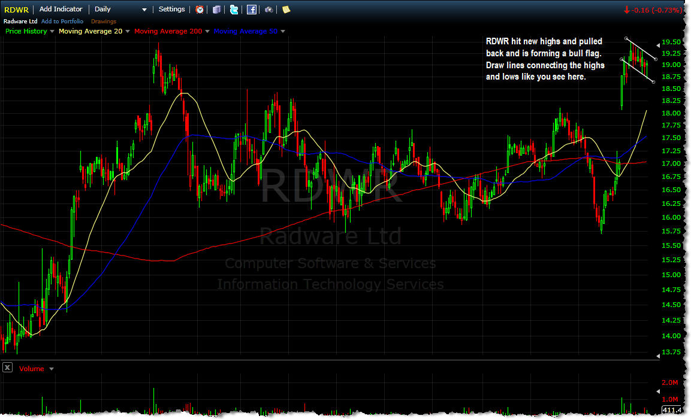Viewport: 691px width, 419px height.
Task: Open the Settings menu
Action: pyautogui.click(x=171, y=9)
